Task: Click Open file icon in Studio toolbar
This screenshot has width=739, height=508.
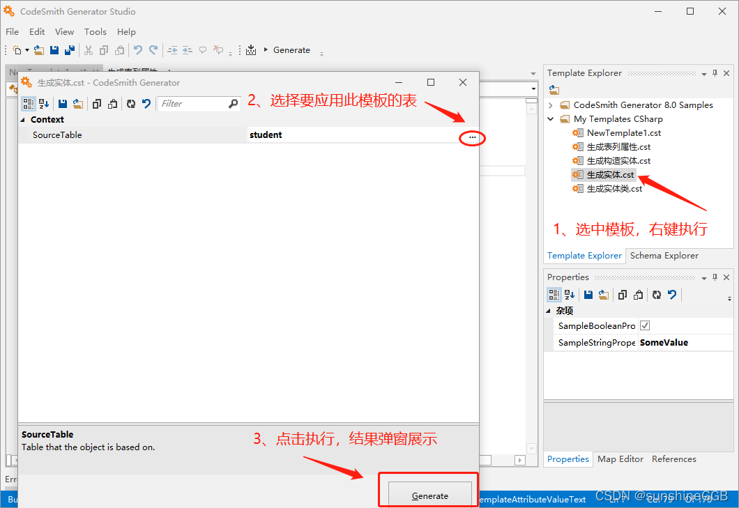Action: pyautogui.click(x=39, y=50)
